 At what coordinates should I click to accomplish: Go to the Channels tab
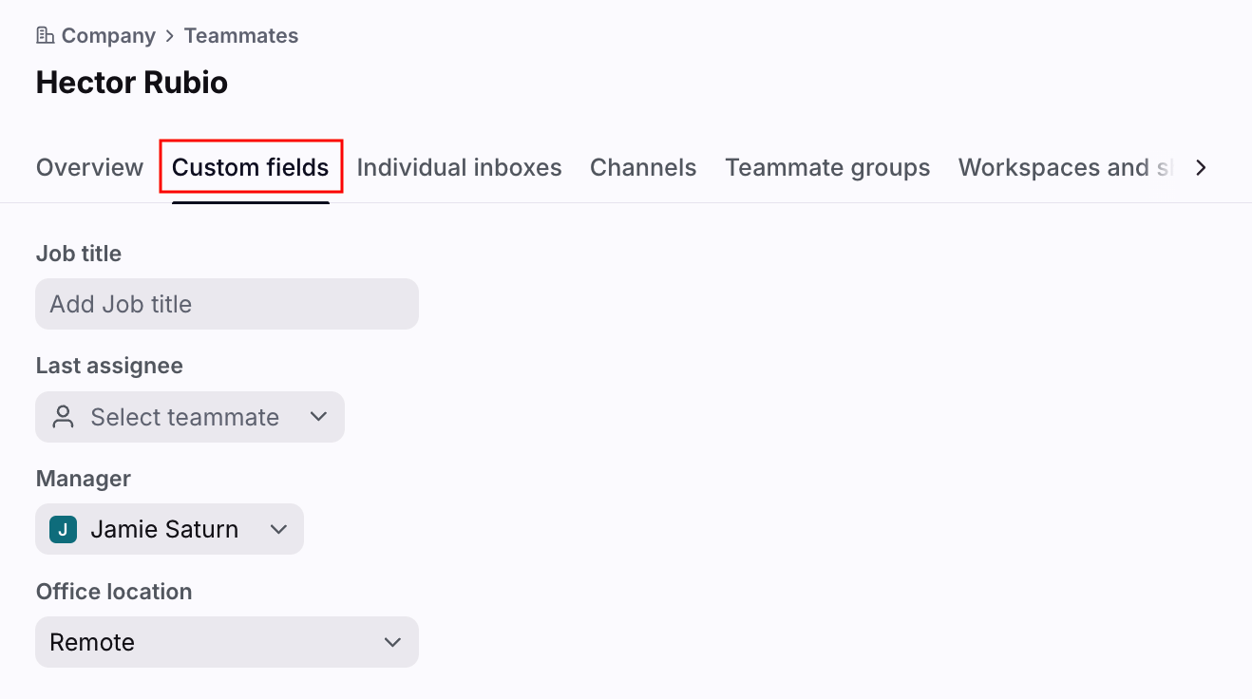click(643, 168)
